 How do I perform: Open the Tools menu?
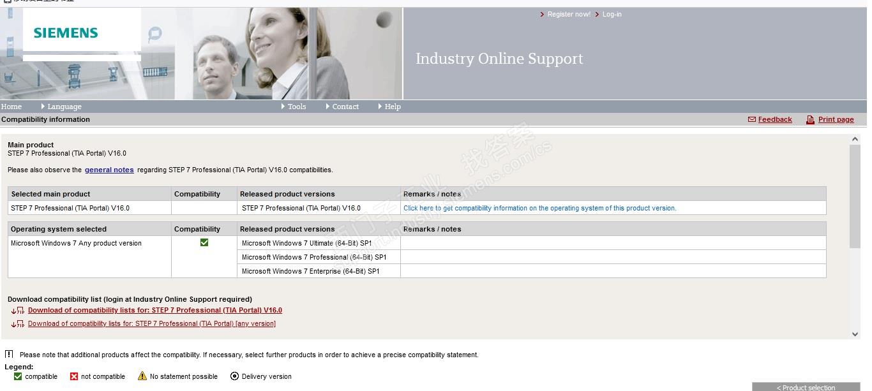click(x=297, y=107)
